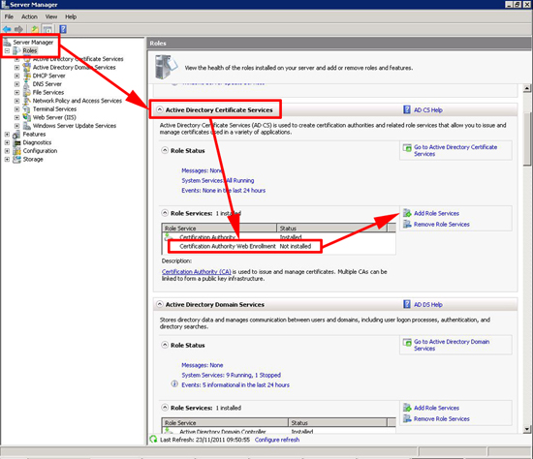Click the Server Manager root node icon
The height and width of the screenshot is (459, 533).
(x=7, y=43)
